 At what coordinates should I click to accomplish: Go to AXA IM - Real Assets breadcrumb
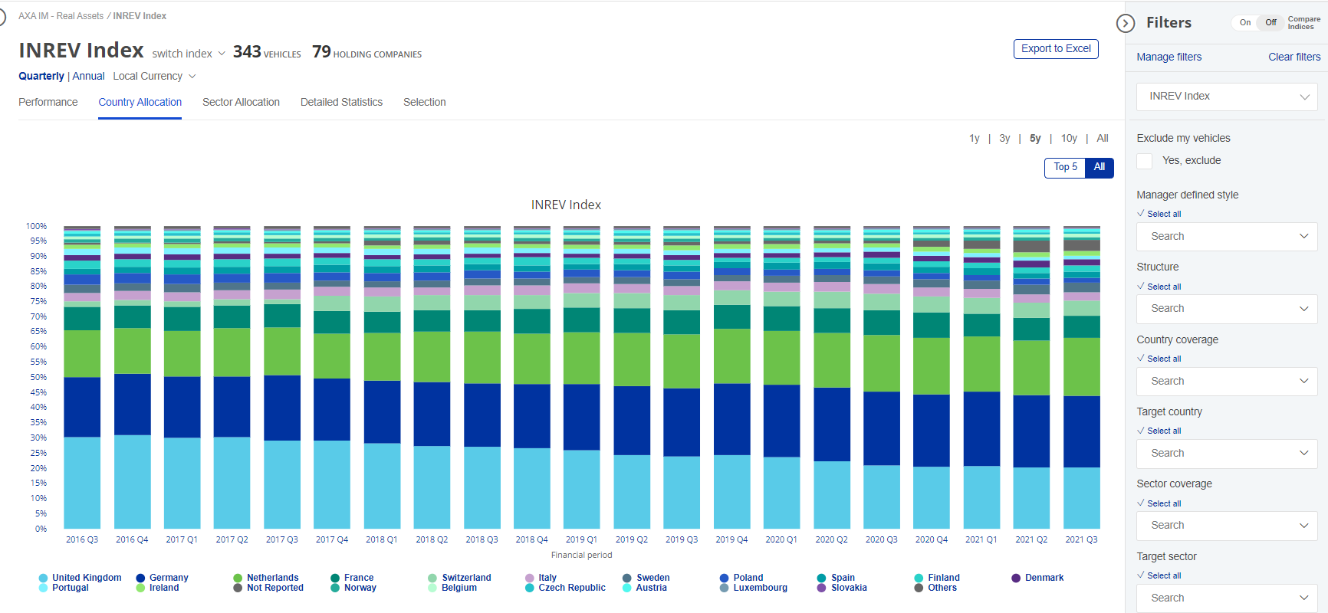61,16
